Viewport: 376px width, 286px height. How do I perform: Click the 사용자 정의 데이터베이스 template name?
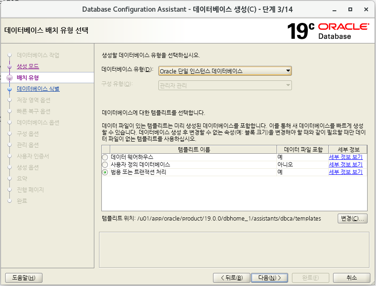pos(140,164)
